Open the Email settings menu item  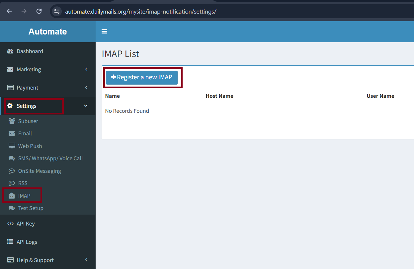(x=25, y=133)
